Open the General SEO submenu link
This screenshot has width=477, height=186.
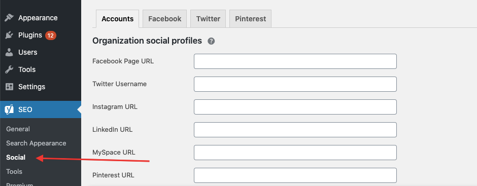[18, 129]
